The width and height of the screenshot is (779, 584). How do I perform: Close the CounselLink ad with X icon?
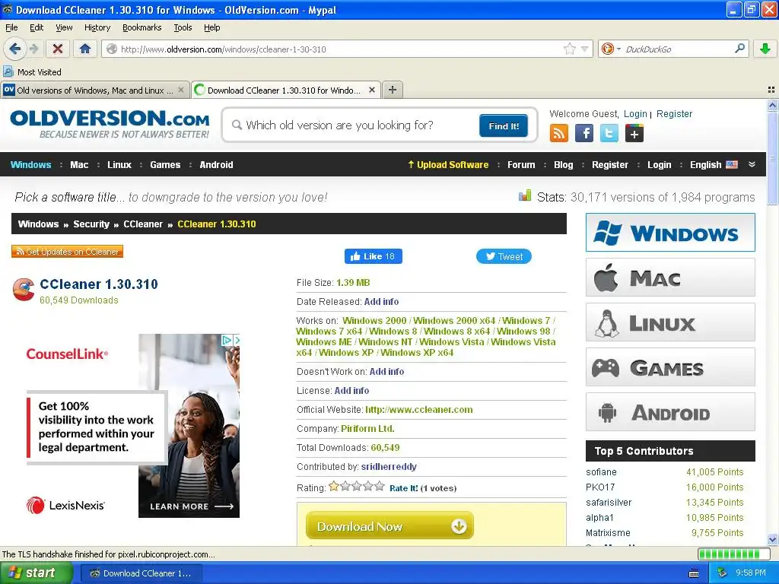(237, 340)
